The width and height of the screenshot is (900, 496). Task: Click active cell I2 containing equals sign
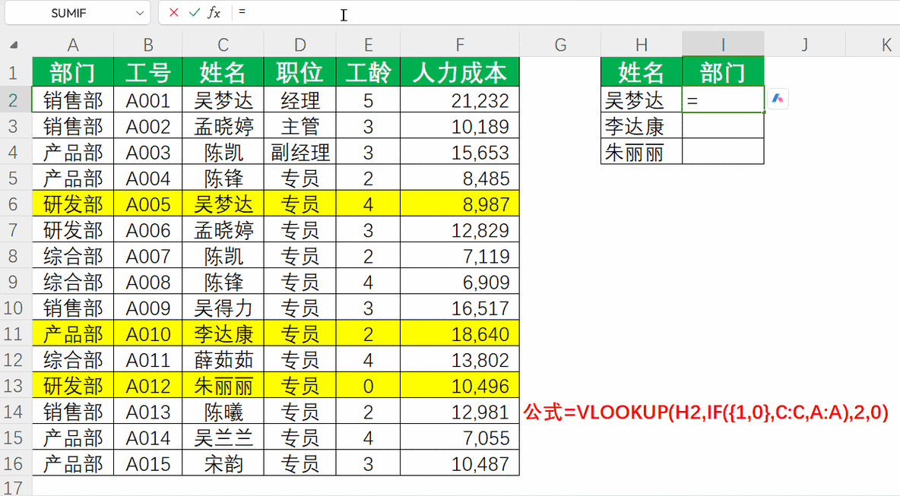723,100
